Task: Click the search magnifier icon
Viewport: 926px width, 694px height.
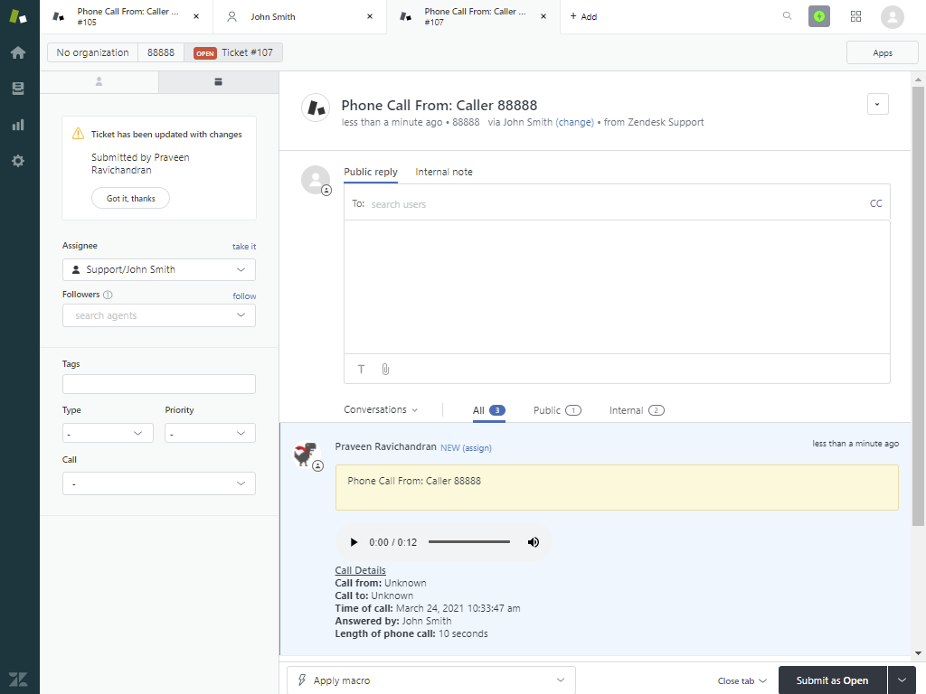Action: [788, 16]
